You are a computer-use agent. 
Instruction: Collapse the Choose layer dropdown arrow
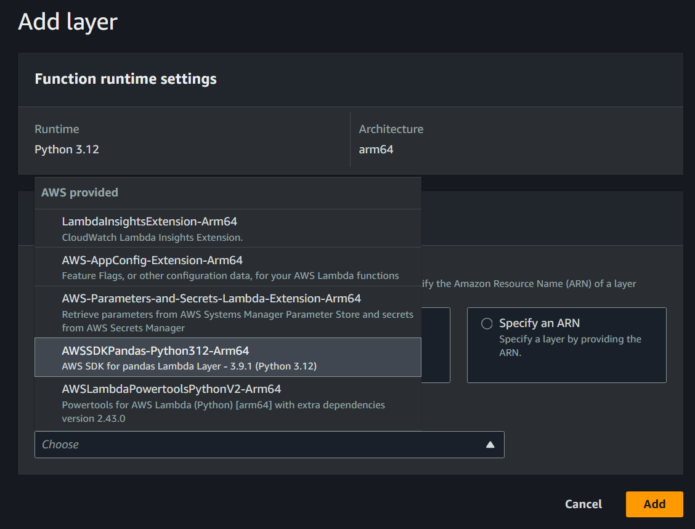(490, 445)
